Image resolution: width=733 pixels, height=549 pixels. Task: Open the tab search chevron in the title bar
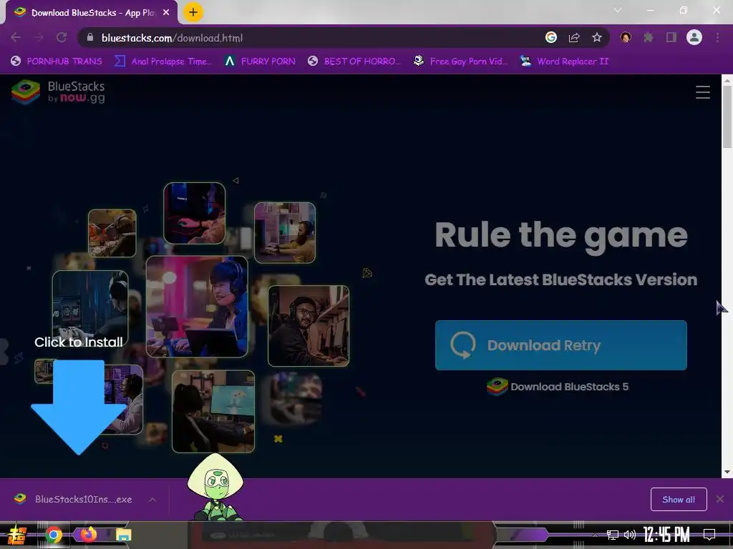(x=618, y=10)
